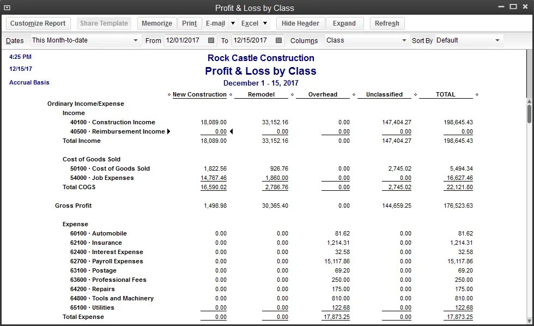The width and height of the screenshot is (534, 326).
Task: Select the Overhead column header
Action: coord(323,95)
